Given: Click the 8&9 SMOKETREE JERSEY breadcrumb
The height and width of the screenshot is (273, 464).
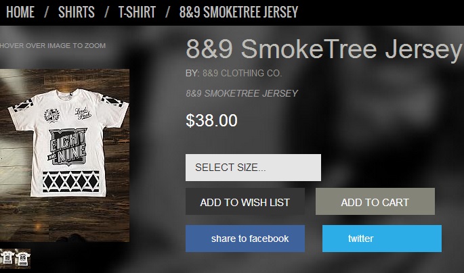Looking at the screenshot, I should click(x=239, y=12).
